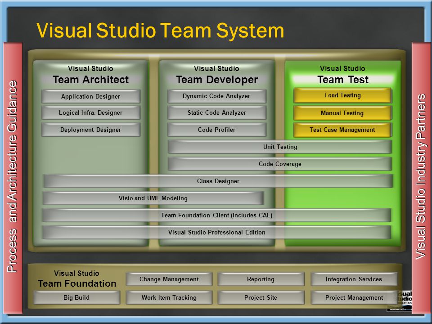Select the Change Management box
This screenshot has width=432, height=324.
(x=169, y=279)
